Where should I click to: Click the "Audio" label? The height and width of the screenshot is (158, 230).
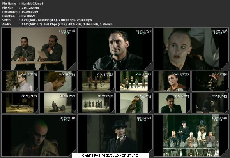pos(6,24)
